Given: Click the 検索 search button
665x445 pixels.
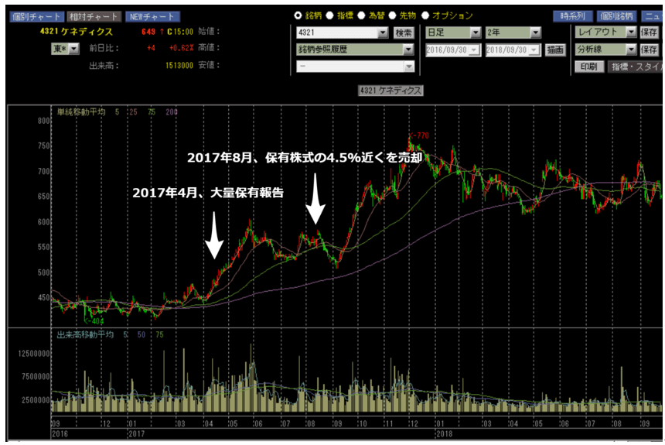Looking at the screenshot, I should [x=404, y=33].
